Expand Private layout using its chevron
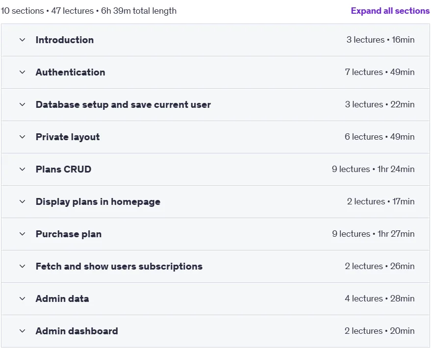The width and height of the screenshot is (431, 348). click(x=22, y=137)
